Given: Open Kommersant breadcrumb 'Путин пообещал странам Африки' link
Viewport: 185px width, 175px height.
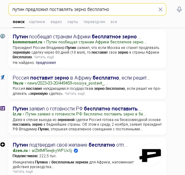Looking at the screenshot, I should (96, 42).
